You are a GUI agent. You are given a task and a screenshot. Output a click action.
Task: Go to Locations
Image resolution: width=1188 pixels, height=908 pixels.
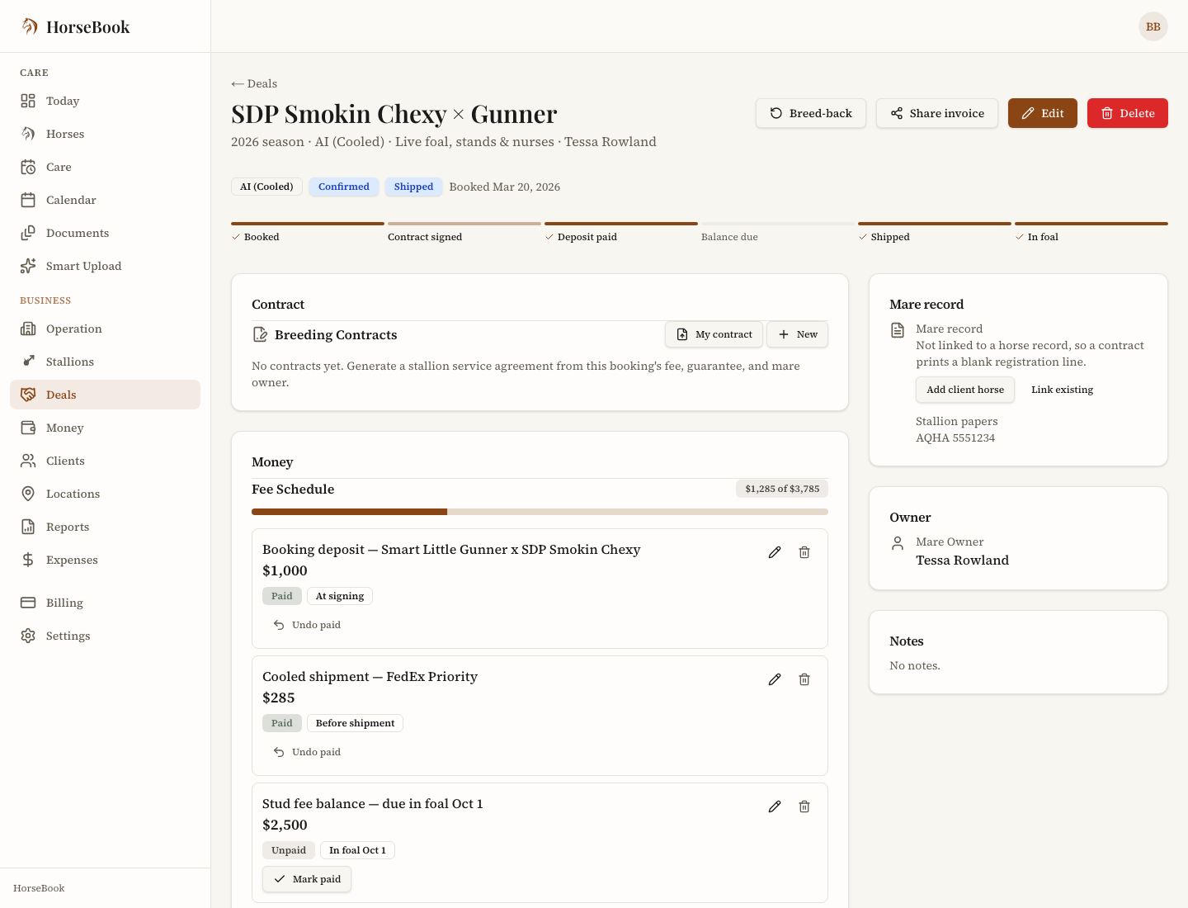coord(105,494)
